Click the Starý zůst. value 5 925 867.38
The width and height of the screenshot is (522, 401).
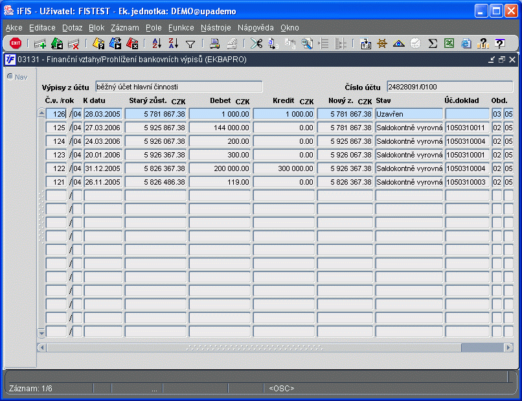pos(155,128)
